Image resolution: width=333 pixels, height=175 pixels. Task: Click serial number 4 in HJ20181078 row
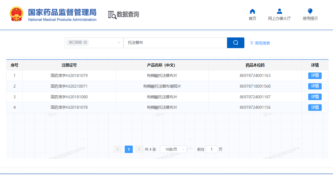(14, 107)
